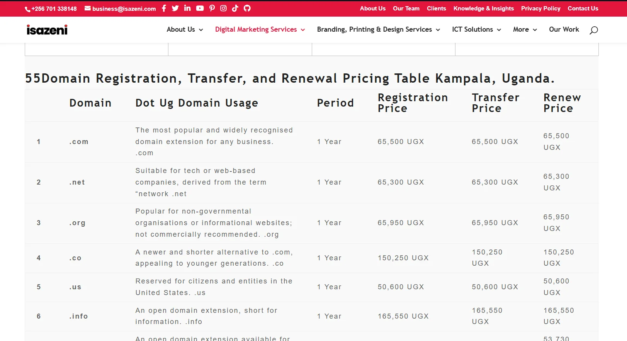Click the .us usage description
Viewport: 627px width, 341px height.
[x=214, y=287]
